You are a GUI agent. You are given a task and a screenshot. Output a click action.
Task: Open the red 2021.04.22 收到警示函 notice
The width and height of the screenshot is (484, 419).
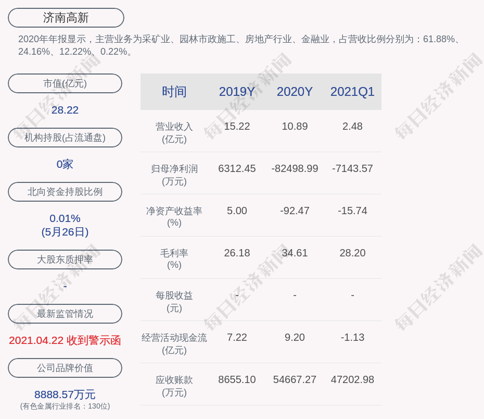click(x=65, y=340)
